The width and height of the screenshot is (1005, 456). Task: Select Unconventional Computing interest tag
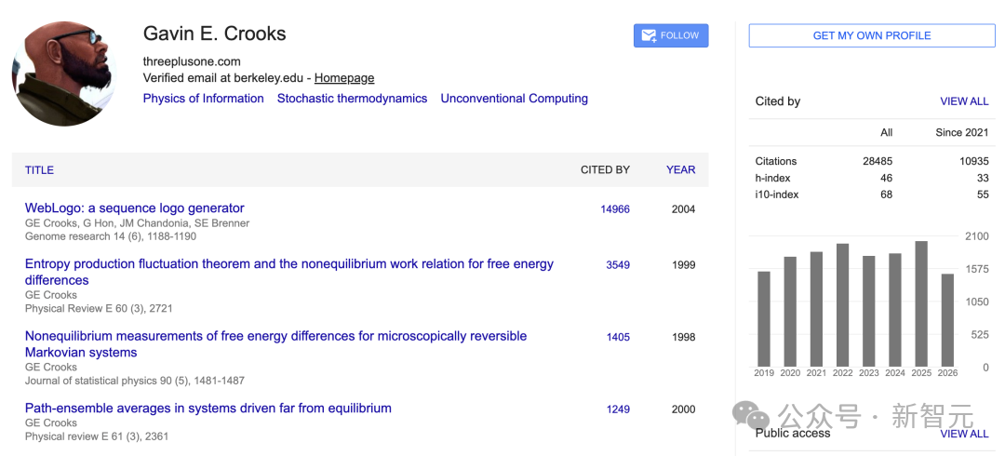[x=514, y=99]
